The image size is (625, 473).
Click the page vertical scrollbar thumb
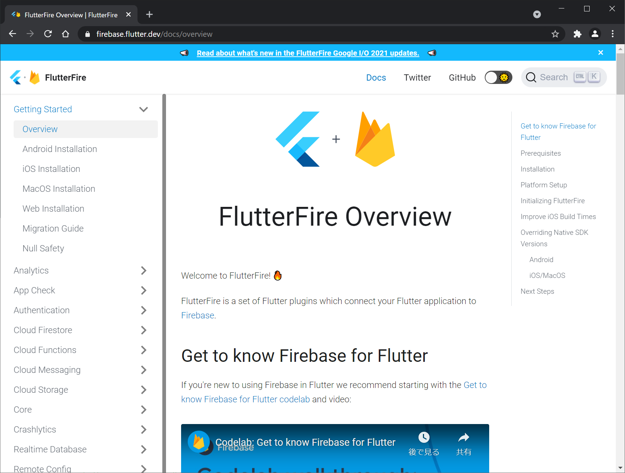coord(620,74)
